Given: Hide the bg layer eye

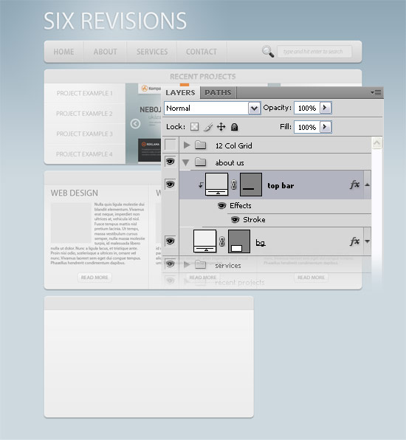Looking at the screenshot, I should (171, 241).
